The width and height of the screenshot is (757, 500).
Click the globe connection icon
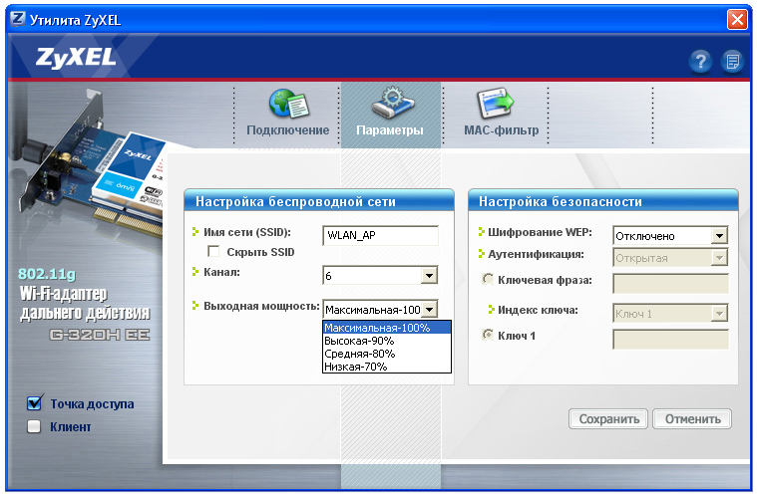(288, 104)
